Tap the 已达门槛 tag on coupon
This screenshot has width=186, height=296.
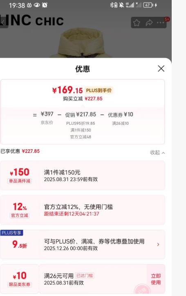[85, 276]
